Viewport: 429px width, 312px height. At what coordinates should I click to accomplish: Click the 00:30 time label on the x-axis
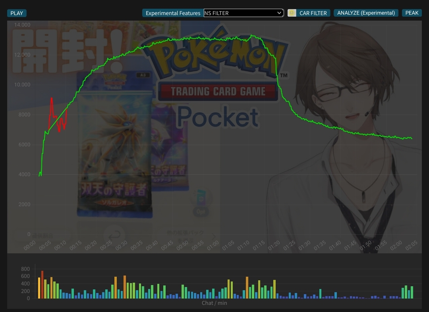[x=121, y=245]
